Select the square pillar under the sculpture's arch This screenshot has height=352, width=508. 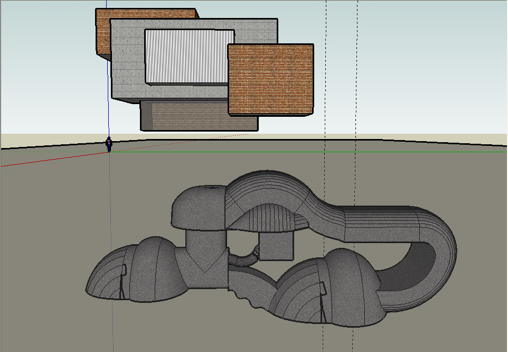(x=276, y=245)
